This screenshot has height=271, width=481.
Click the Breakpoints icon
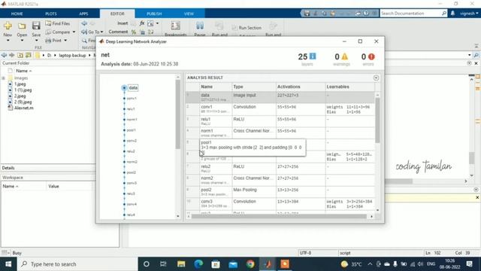(175, 26)
